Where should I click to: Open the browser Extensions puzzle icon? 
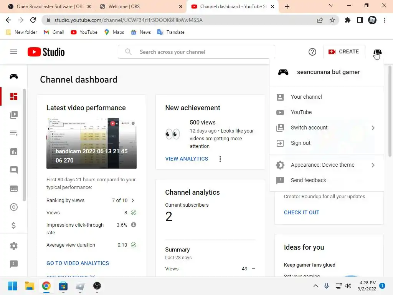click(x=347, y=20)
